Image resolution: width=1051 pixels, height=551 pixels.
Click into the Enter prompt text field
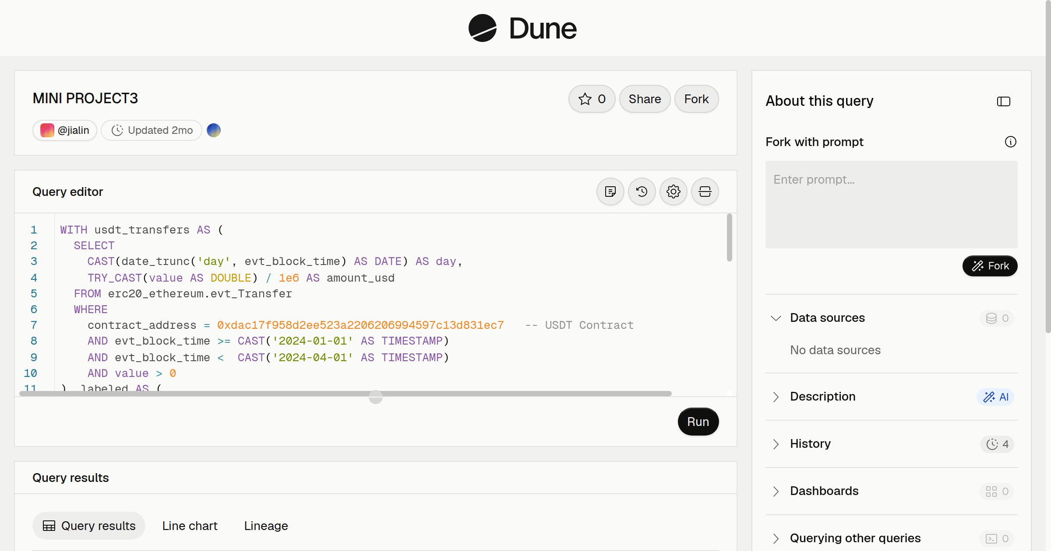tap(892, 205)
